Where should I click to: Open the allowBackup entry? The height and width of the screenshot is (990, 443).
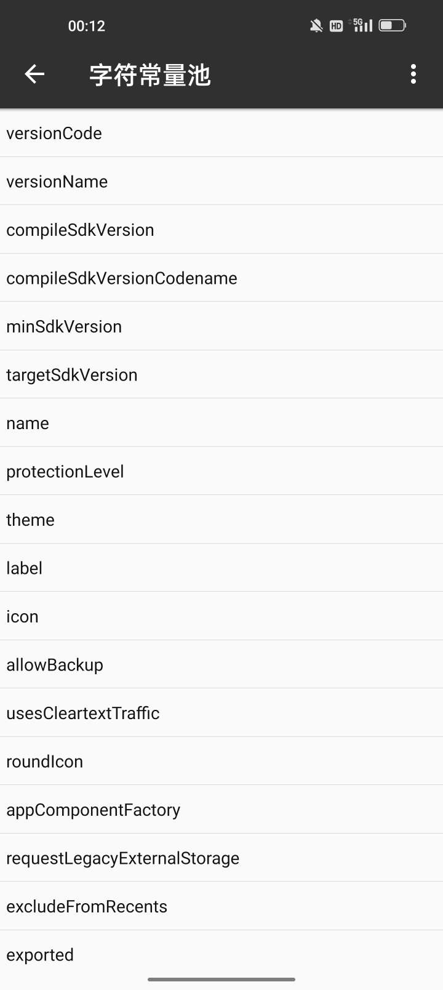point(221,665)
